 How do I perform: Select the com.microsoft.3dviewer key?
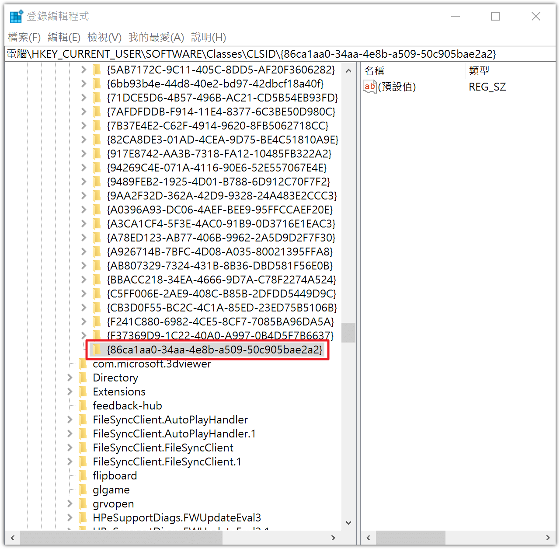coord(152,364)
